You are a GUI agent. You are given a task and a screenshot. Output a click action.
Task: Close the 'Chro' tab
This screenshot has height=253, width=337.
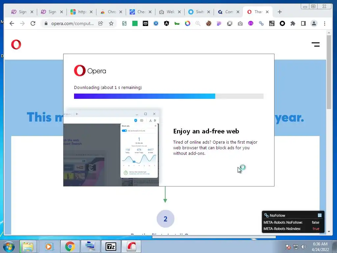121,12
